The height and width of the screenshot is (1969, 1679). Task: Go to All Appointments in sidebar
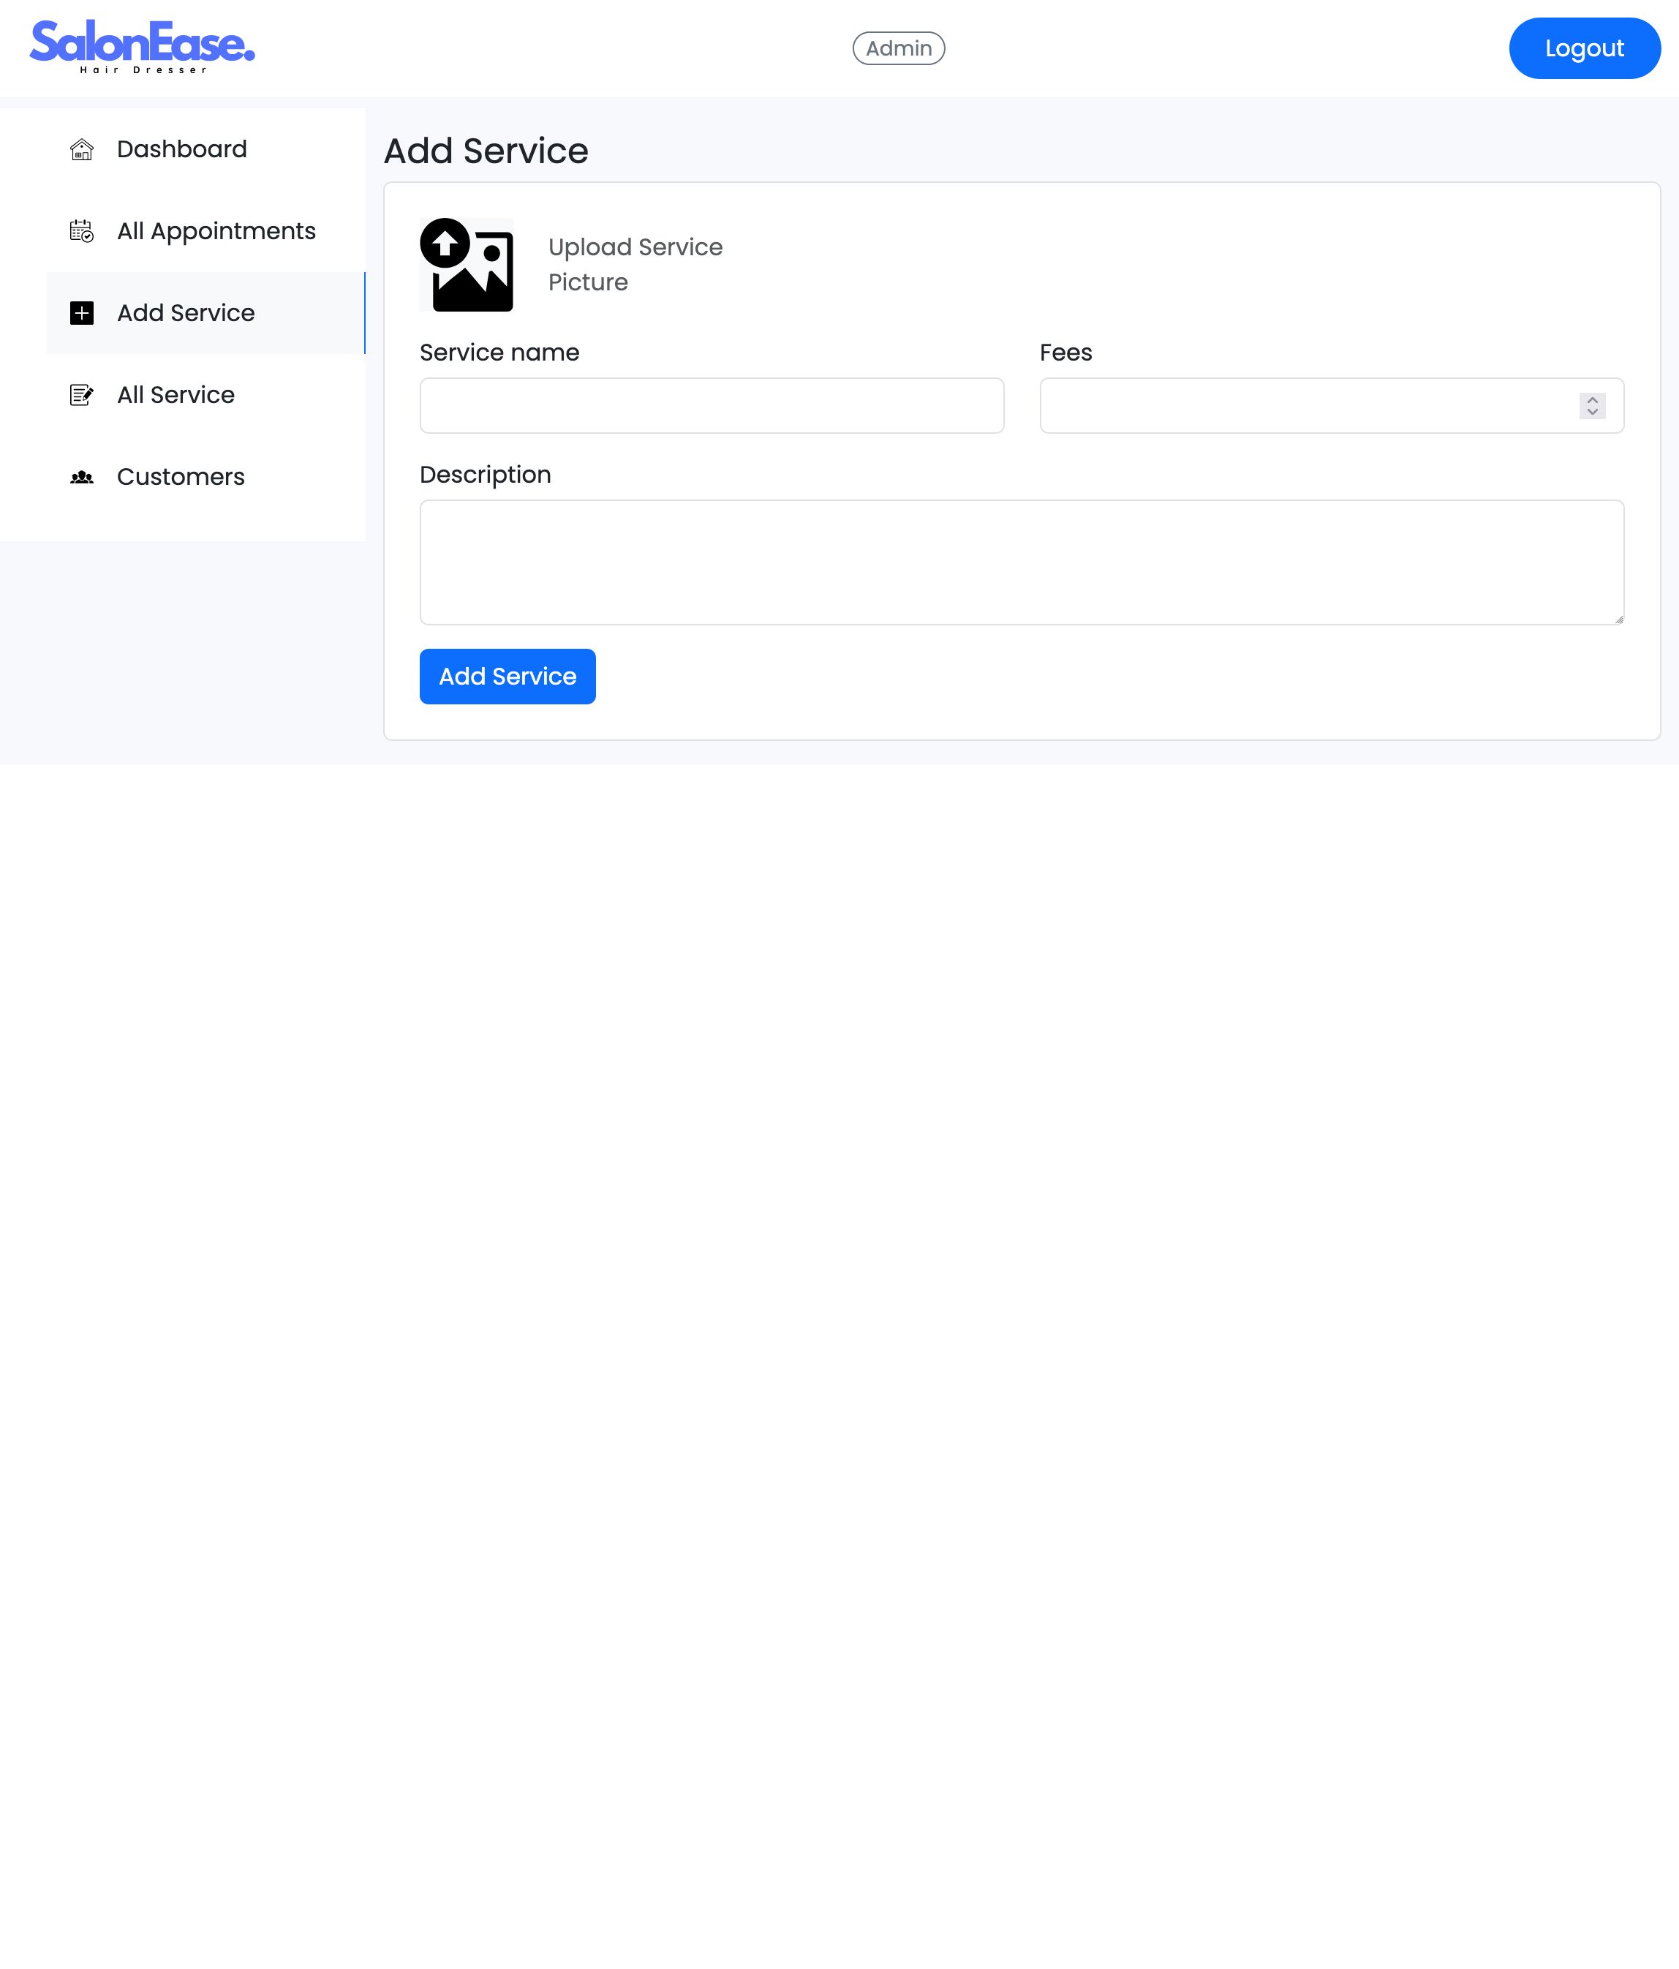[216, 231]
